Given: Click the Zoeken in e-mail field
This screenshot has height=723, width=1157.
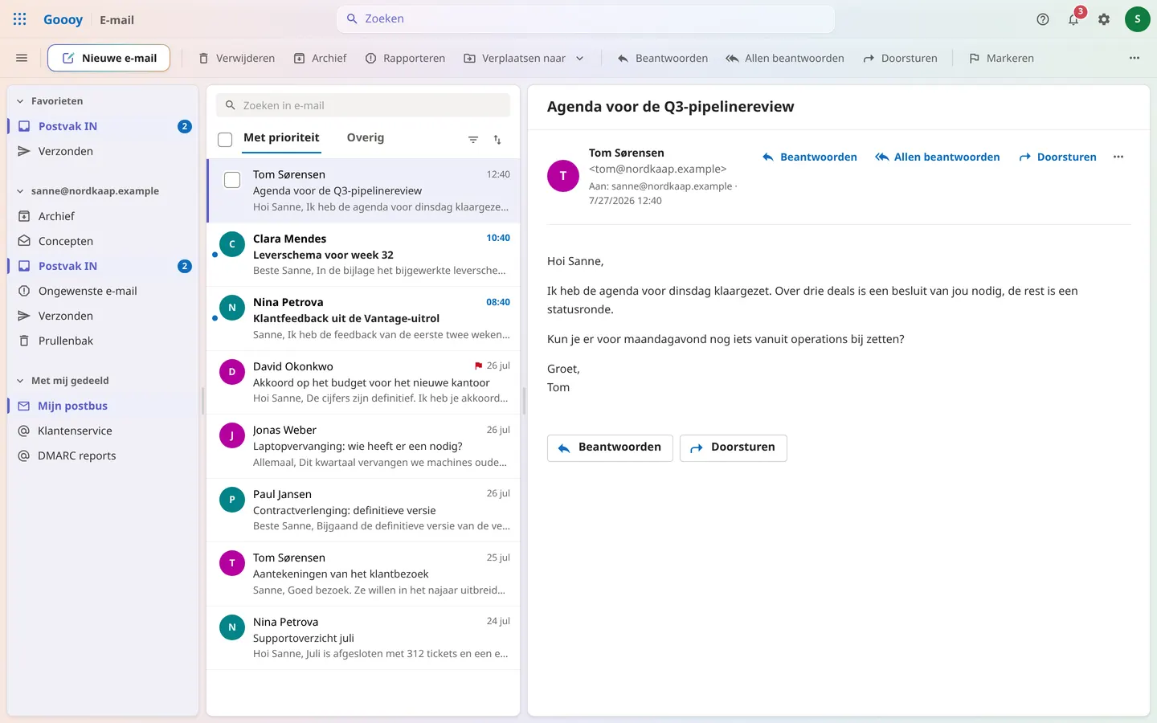Looking at the screenshot, I should pyautogui.click(x=363, y=105).
